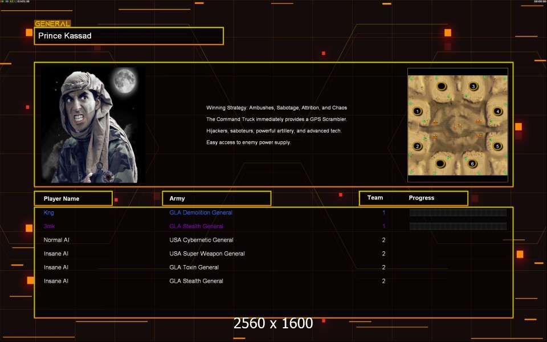Click the Progress column header
Screen dimensions: 547x342
point(422,198)
